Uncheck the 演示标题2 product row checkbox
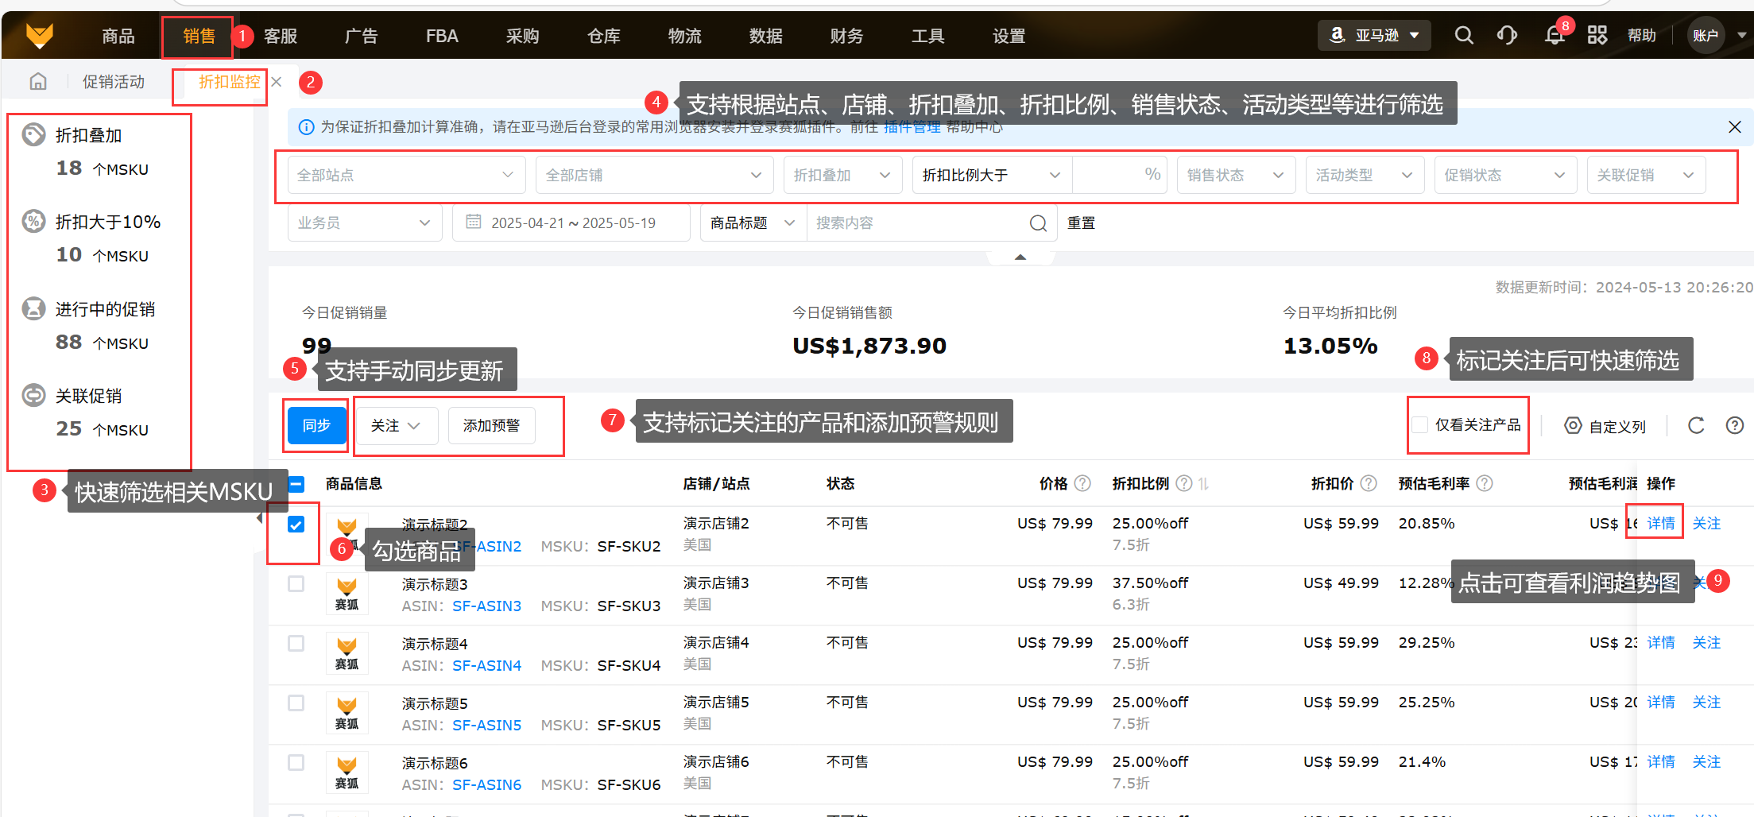Viewport: 1754px width, 817px height. [x=296, y=525]
